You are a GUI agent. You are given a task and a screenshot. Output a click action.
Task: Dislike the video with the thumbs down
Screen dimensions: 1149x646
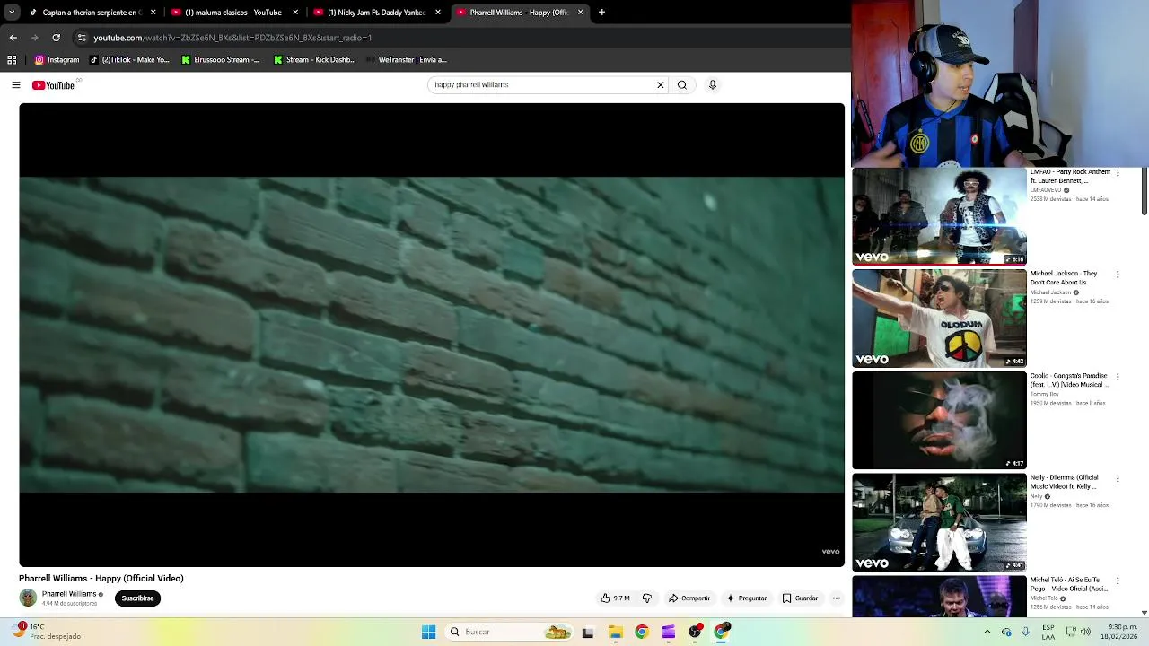point(646,598)
